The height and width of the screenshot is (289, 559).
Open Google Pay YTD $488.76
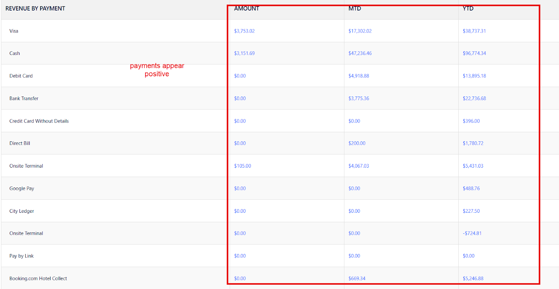[471, 189]
